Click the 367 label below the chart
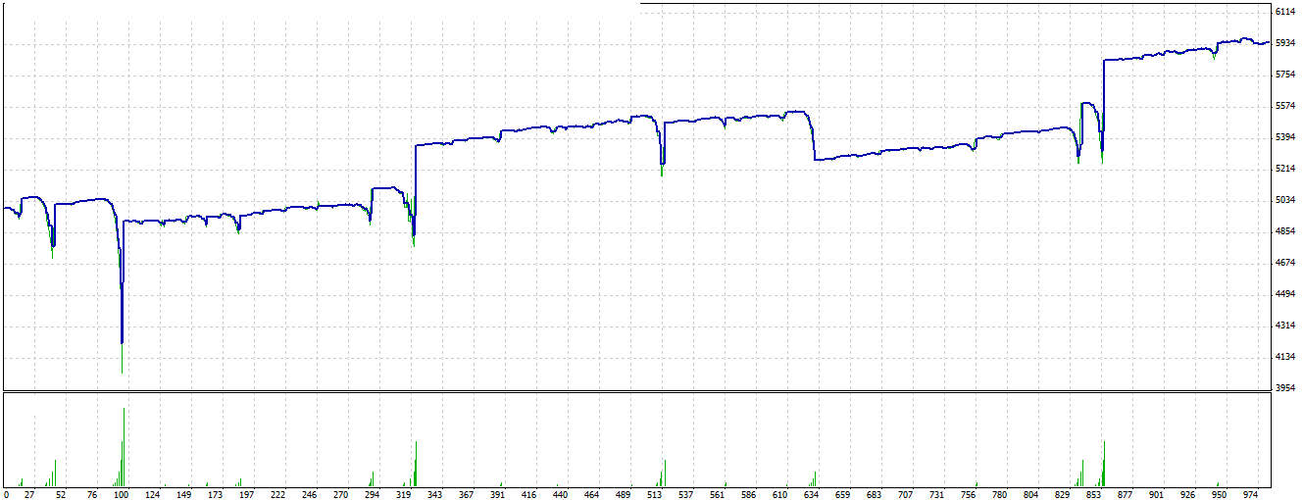Image resolution: width=1303 pixels, height=500 pixels. pyautogui.click(x=466, y=494)
